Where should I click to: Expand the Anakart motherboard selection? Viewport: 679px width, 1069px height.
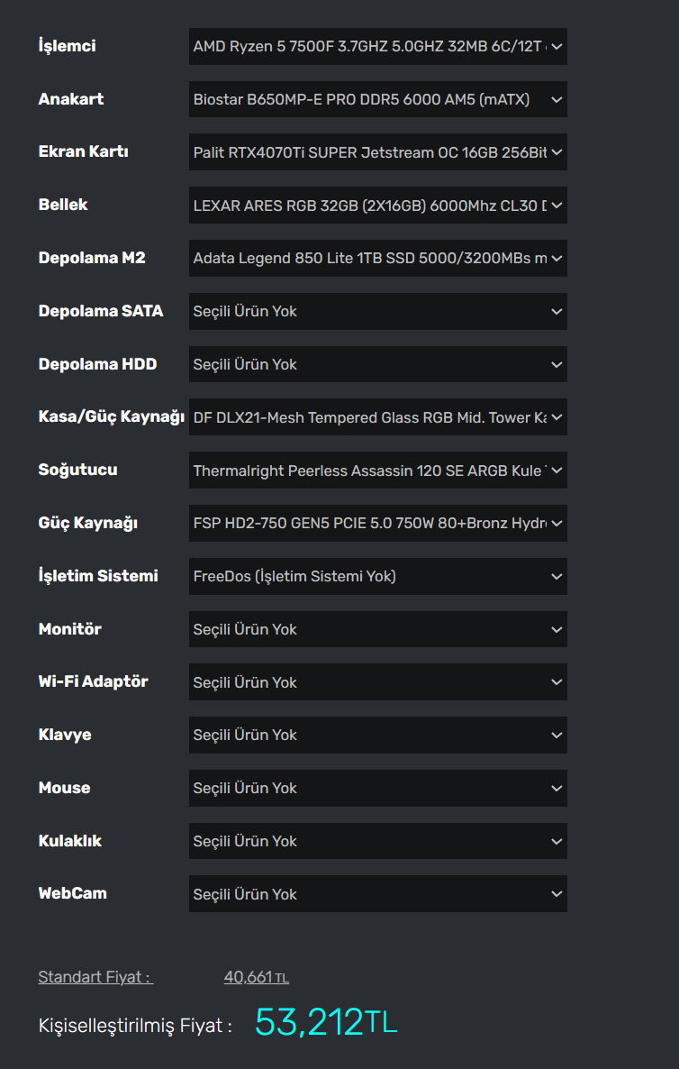[x=377, y=99]
